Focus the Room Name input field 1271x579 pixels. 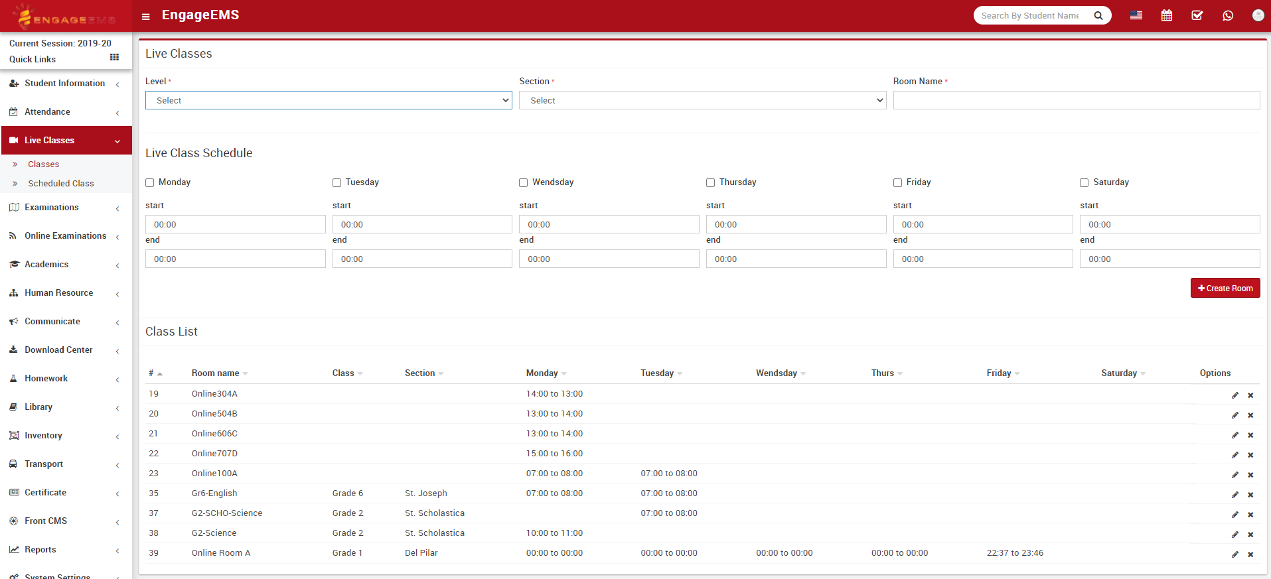coord(1077,100)
